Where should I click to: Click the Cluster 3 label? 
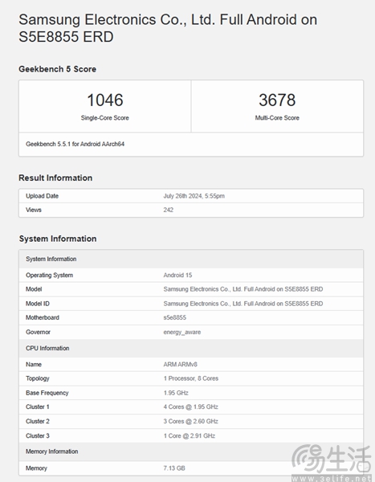(38, 436)
